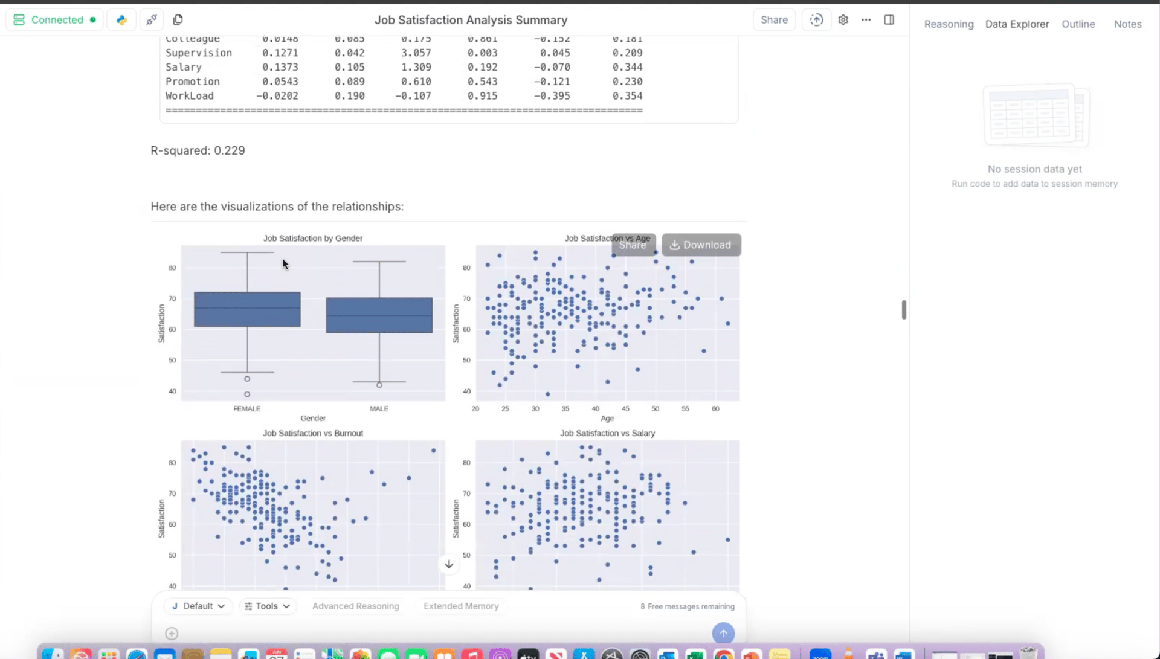This screenshot has height=659, width=1160.
Task: Switch to the Outline tab
Action: 1078,24
